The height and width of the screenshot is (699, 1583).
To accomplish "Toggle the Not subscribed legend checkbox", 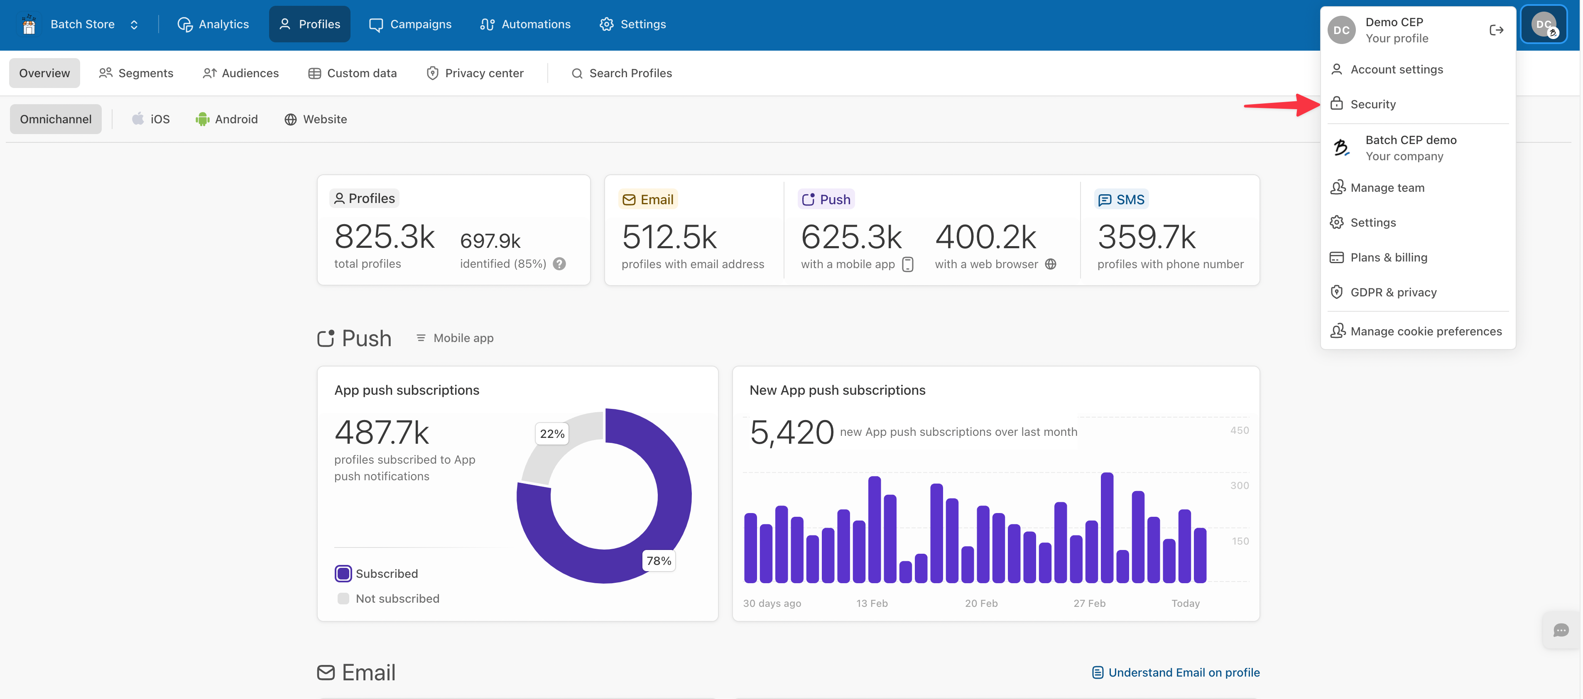I will 343,598.
